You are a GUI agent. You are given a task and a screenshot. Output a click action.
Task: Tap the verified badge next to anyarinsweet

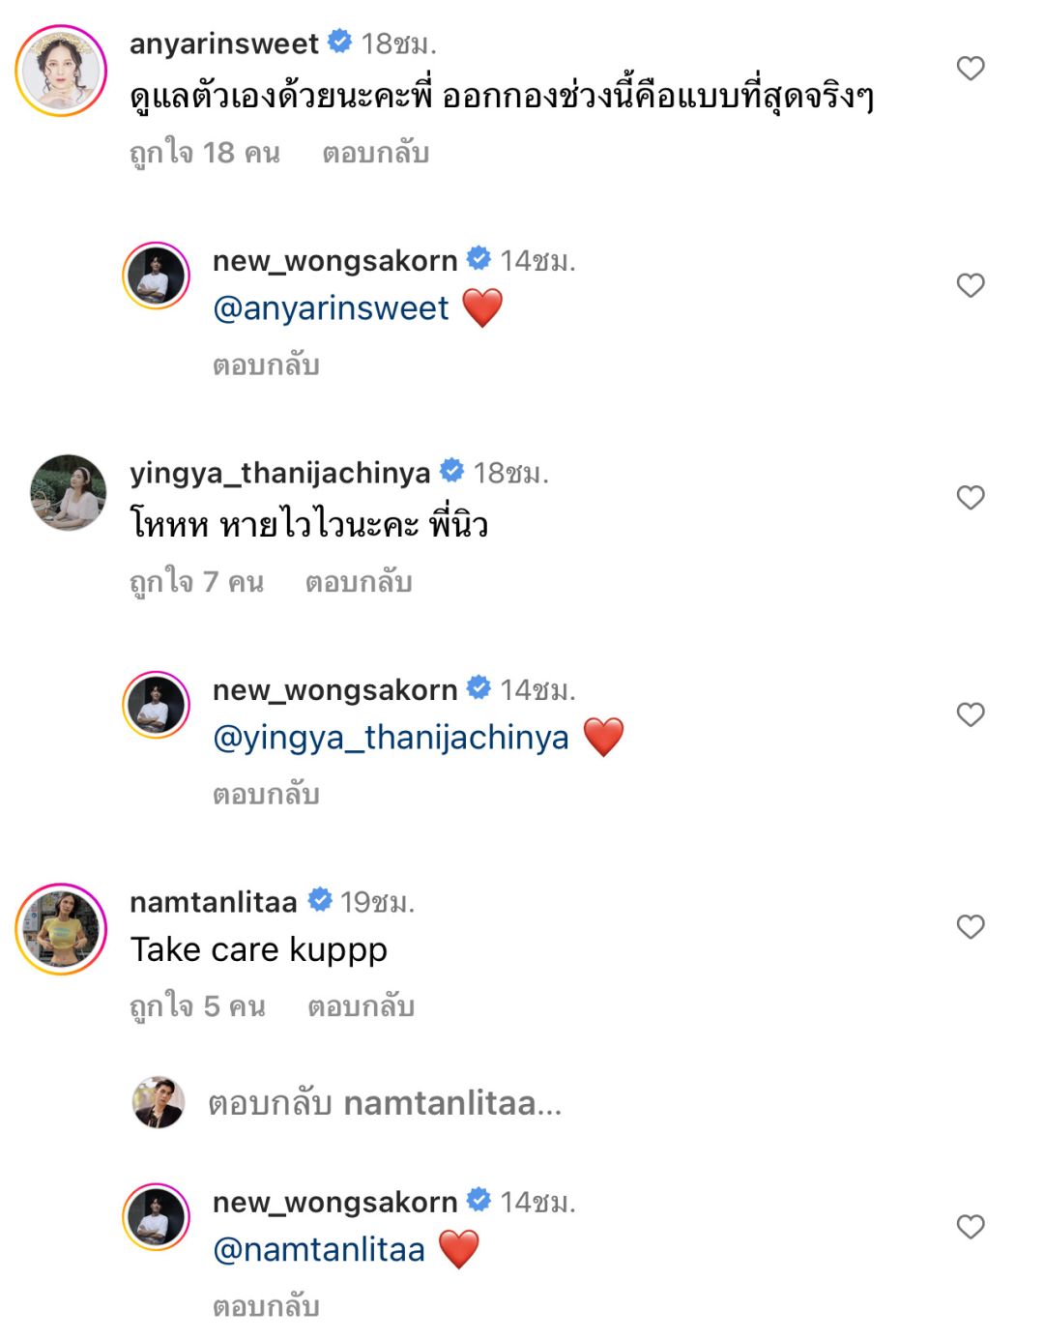click(339, 42)
